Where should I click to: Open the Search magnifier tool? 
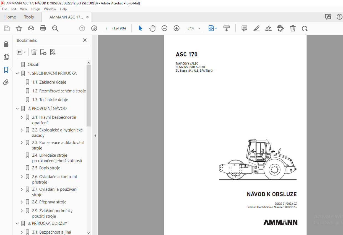tap(55, 28)
